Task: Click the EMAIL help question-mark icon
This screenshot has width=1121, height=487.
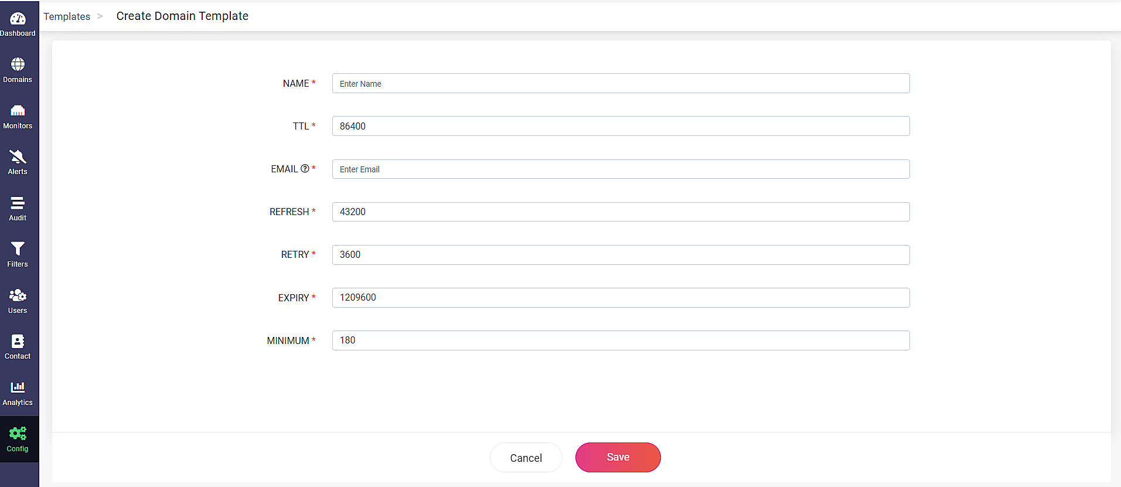Action: tap(305, 169)
